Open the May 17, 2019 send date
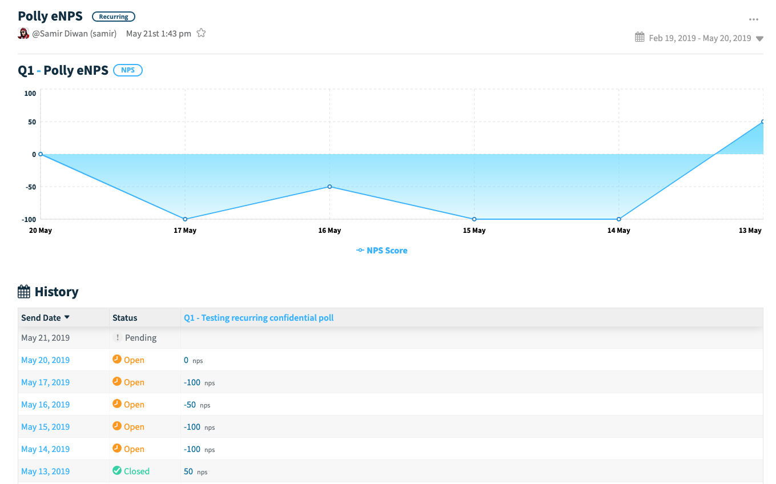The image size is (776, 484). tap(46, 382)
